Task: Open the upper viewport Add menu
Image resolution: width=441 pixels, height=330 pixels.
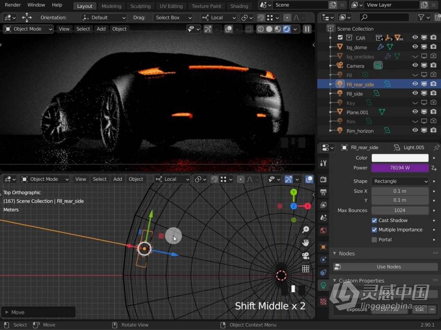Action: coord(101,29)
